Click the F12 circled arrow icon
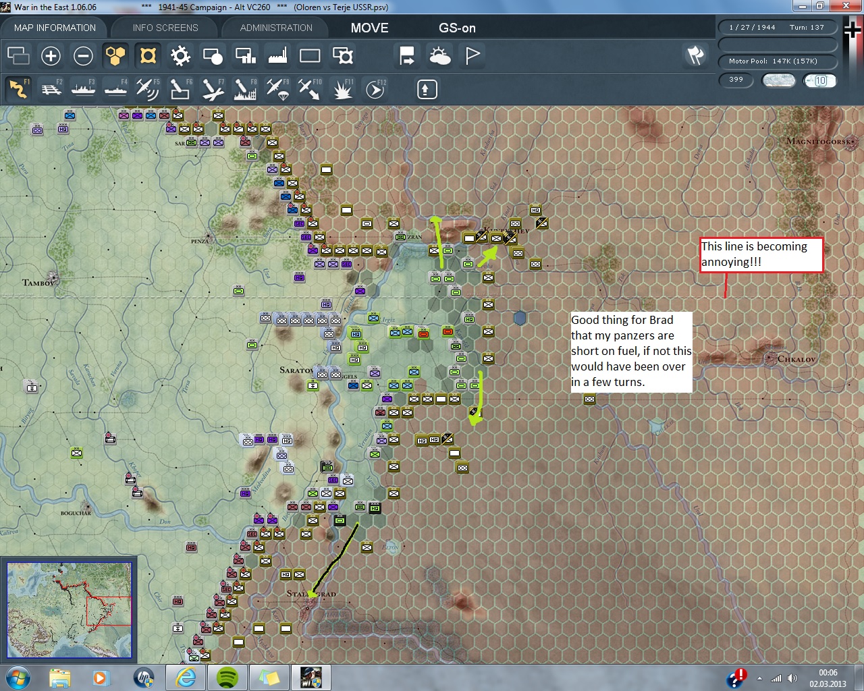 [x=375, y=89]
